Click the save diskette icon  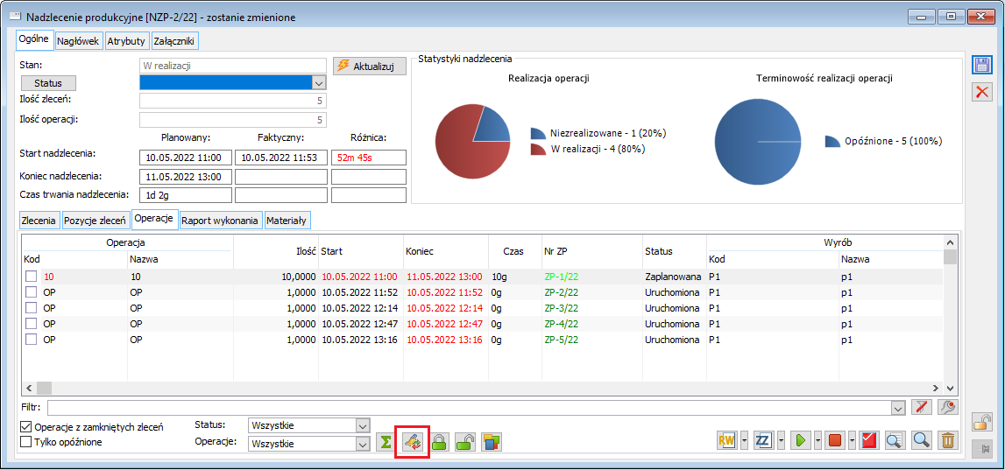[x=981, y=66]
